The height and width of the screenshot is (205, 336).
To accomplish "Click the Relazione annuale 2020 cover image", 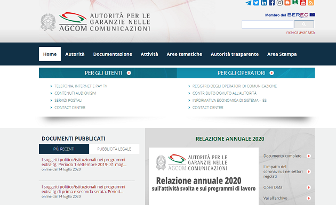I will (x=204, y=176).
